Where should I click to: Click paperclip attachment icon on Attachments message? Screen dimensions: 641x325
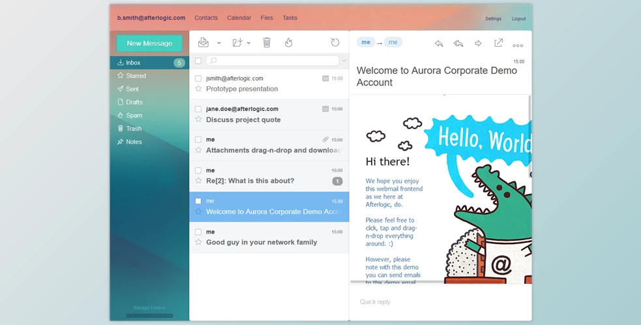(x=325, y=140)
